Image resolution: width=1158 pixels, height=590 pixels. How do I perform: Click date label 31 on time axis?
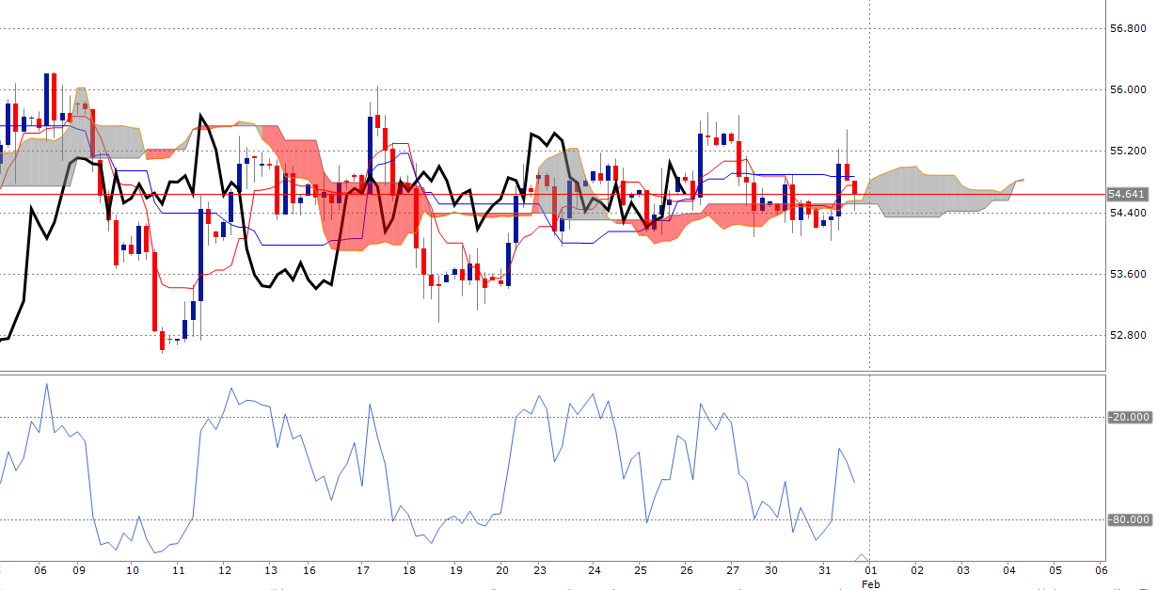point(825,570)
